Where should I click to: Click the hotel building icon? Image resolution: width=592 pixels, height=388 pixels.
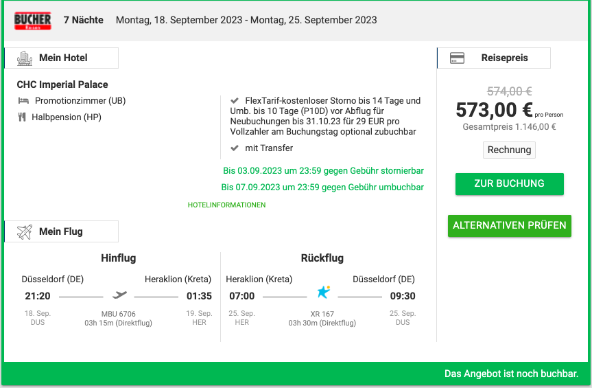coord(25,58)
